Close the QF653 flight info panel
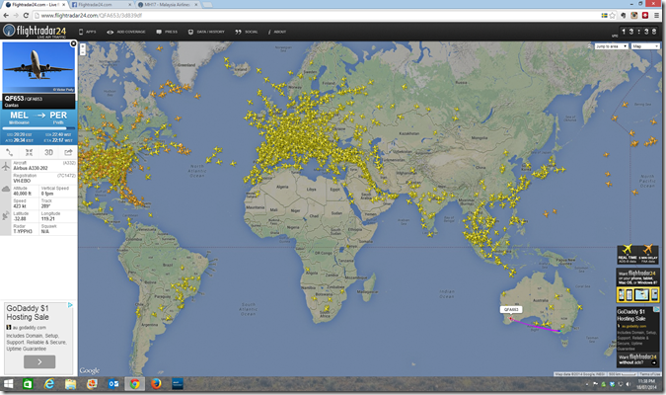 pyautogui.click(x=73, y=43)
